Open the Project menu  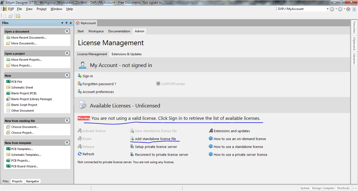[41, 9]
